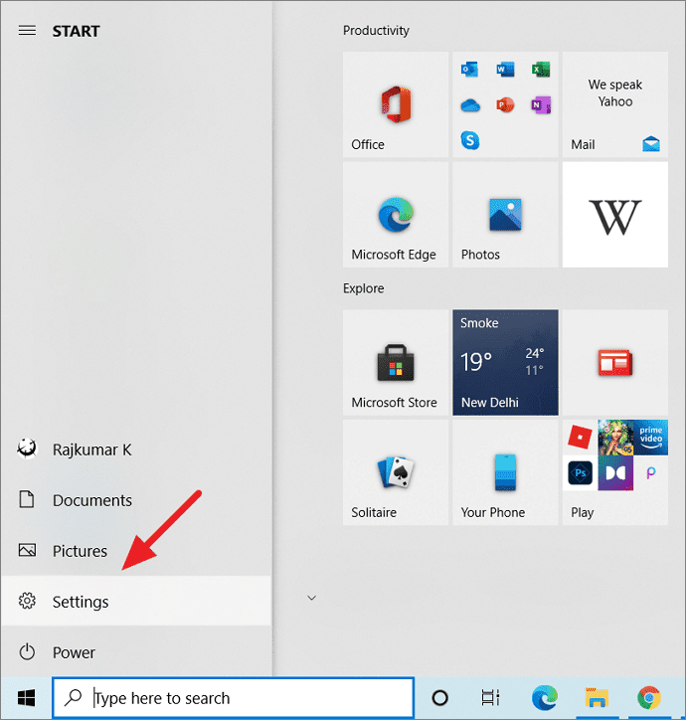686x720 pixels.
Task: Open the Power options menu
Action: pyautogui.click(x=136, y=652)
